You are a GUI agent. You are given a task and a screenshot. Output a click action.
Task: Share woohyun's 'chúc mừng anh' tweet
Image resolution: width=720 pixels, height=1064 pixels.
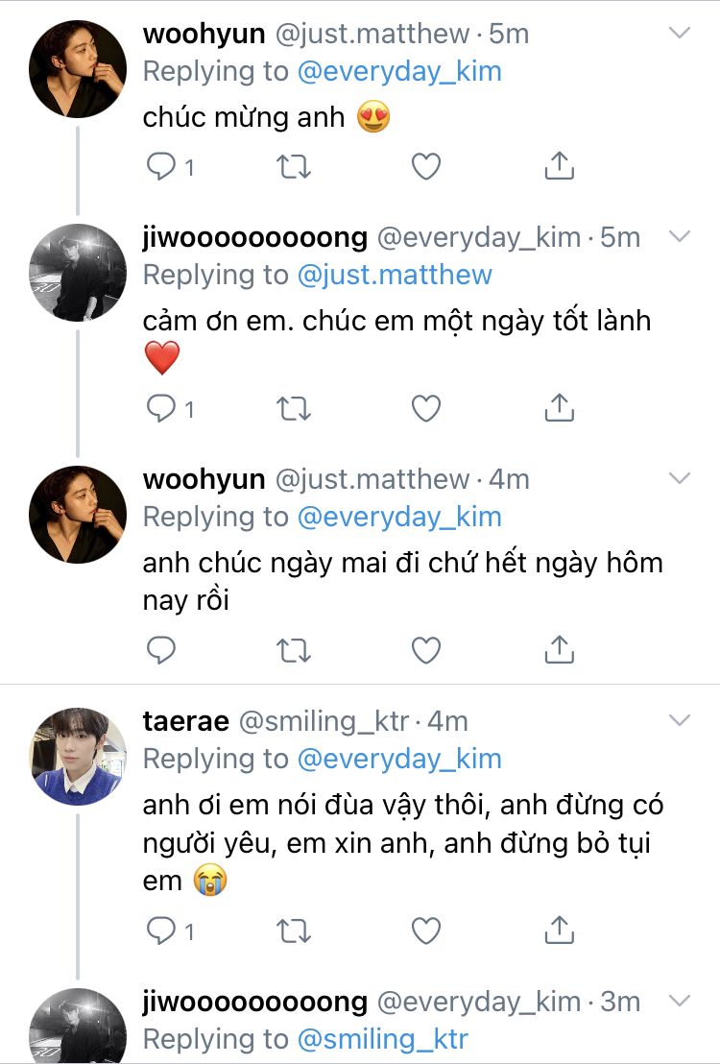coord(559,167)
